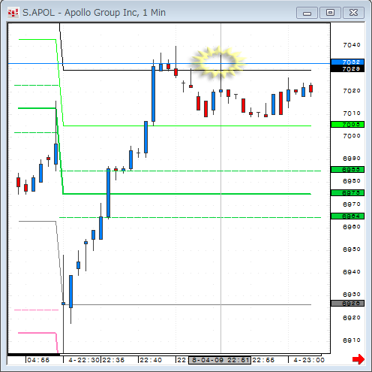Click the 4-22:30 time axis label
This screenshot has width=372, height=372.
[x=84, y=360]
